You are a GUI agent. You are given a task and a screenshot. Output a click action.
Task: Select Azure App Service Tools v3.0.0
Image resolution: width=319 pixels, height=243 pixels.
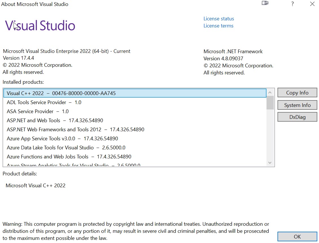[62, 139]
